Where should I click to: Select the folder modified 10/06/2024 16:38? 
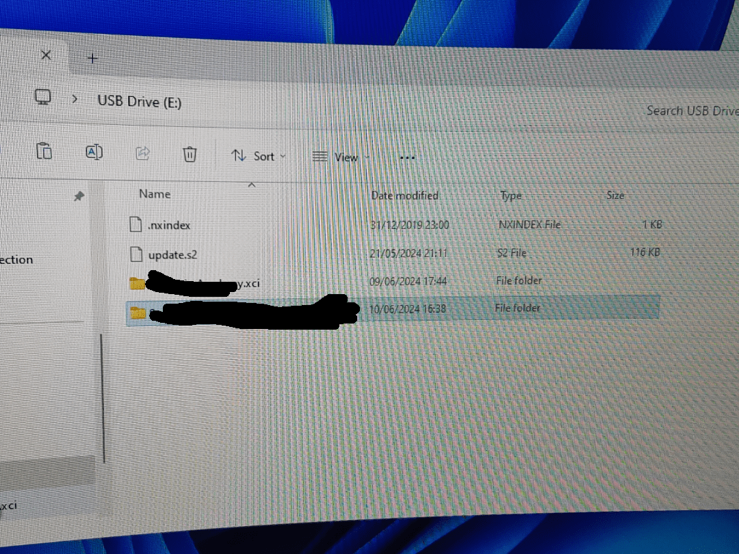pos(393,310)
